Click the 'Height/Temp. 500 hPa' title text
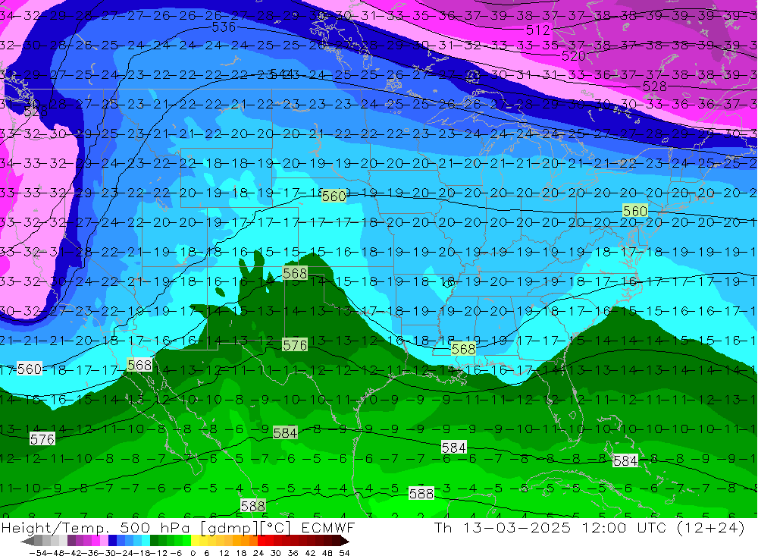 pyautogui.click(x=96, y=529)
